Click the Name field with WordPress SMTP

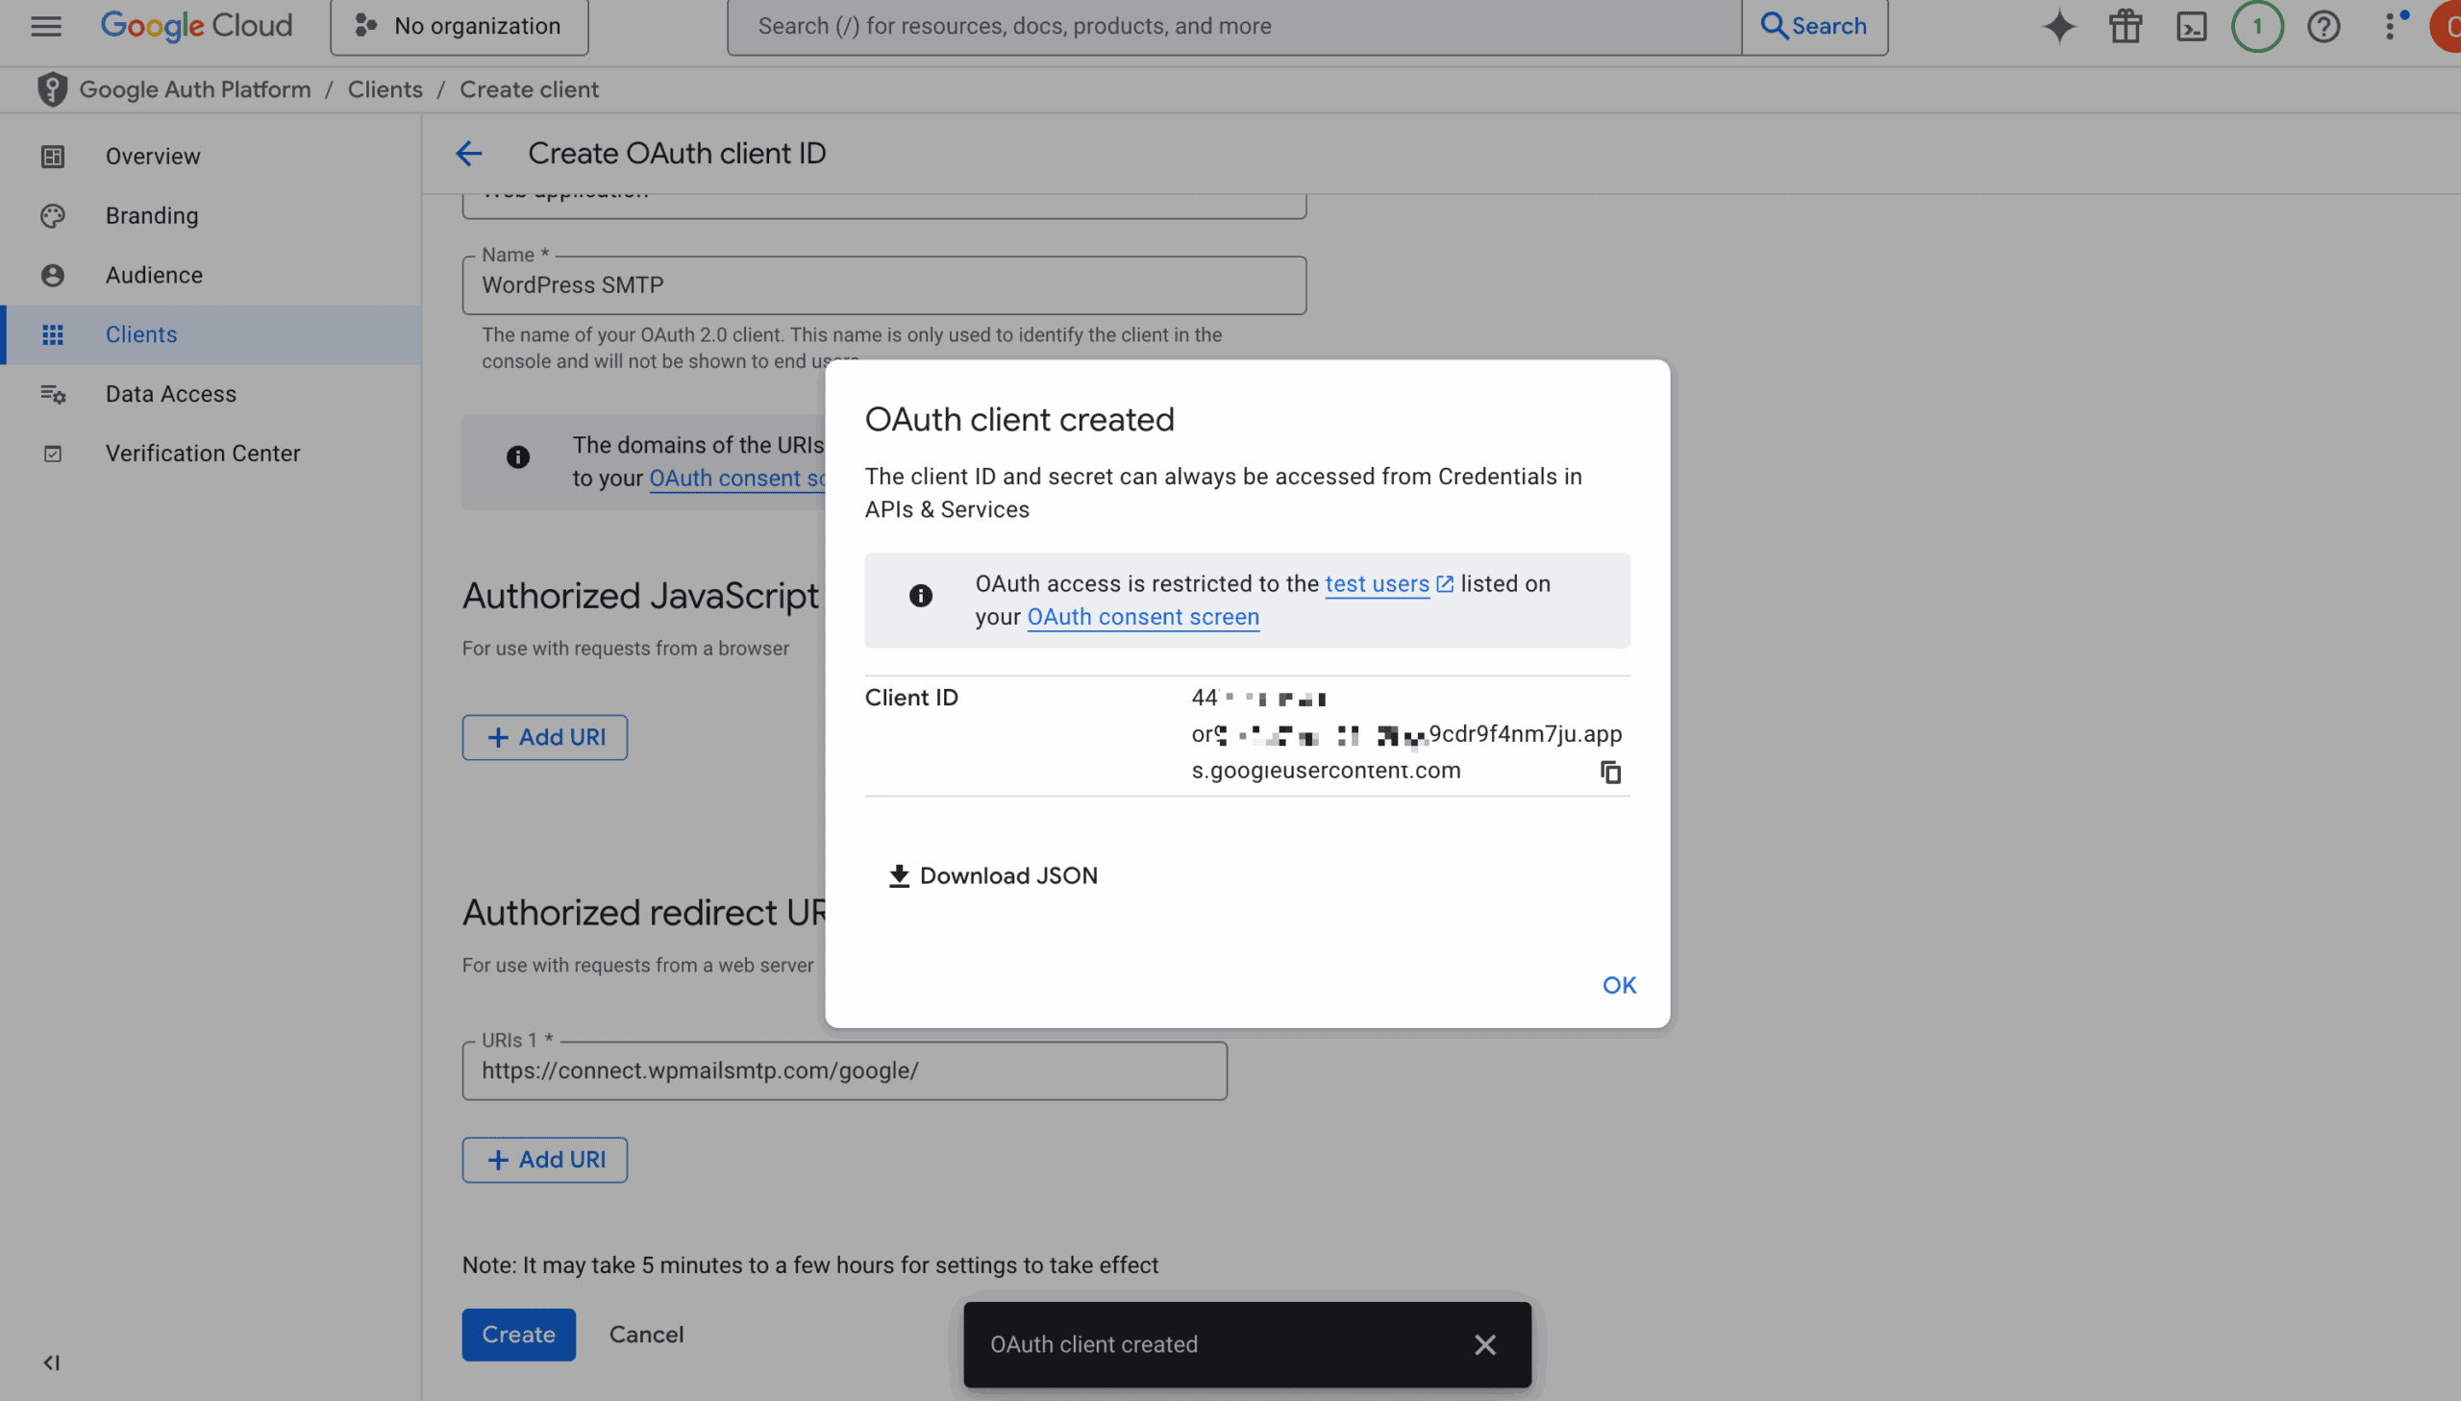pos(883,285)
